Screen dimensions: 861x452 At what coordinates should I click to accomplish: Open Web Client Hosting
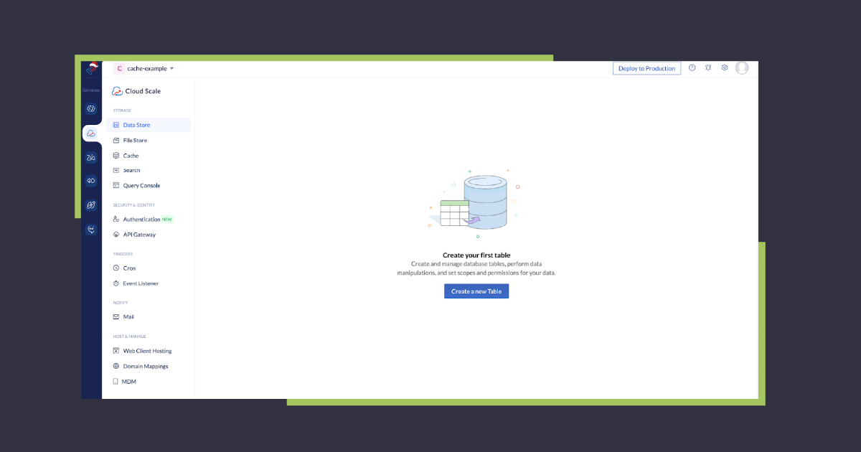tap(149, 351)
